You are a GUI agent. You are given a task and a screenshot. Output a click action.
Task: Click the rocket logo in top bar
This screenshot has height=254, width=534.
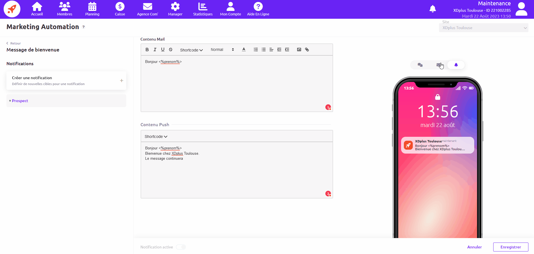[12, 9]
